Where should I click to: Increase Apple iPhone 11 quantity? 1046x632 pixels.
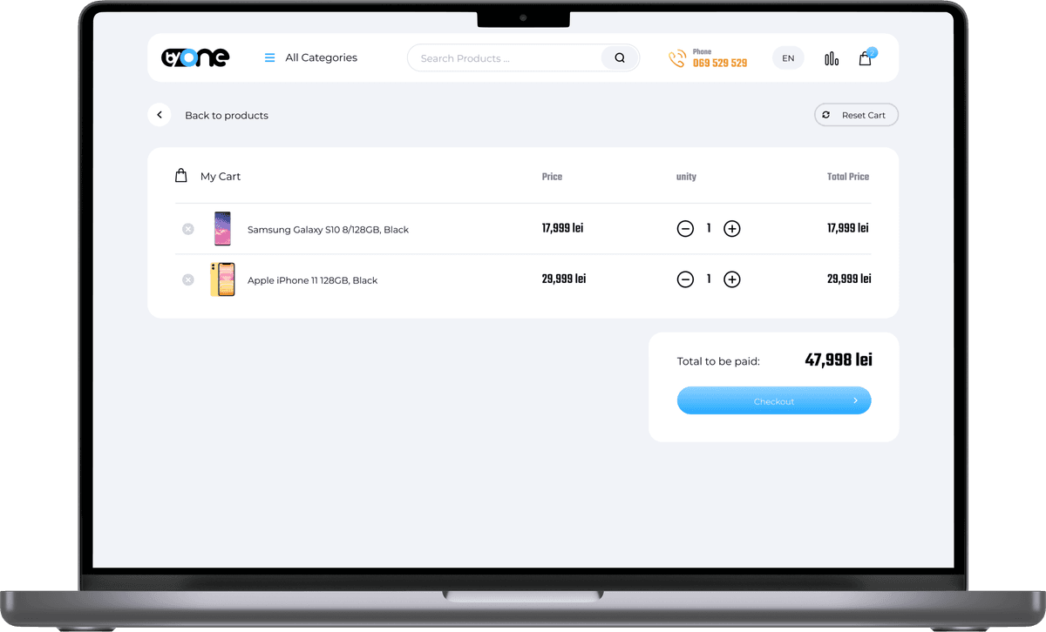[732, 279]
